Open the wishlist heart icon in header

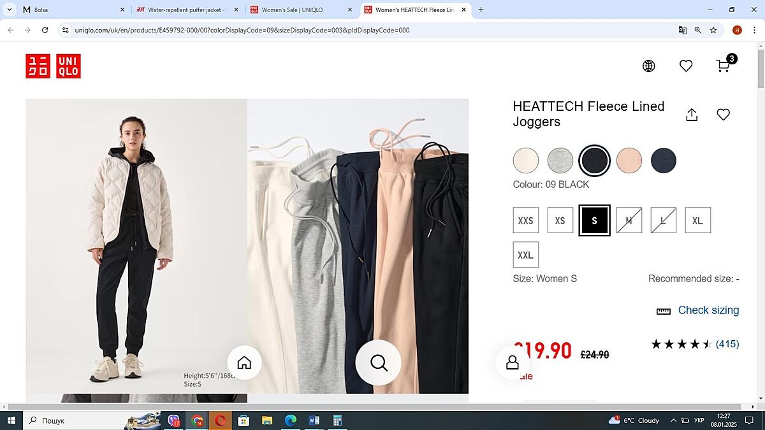(686, 66)
